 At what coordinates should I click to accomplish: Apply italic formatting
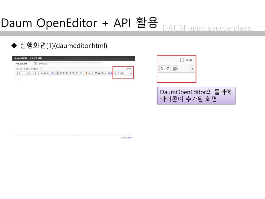coord(41,73)
